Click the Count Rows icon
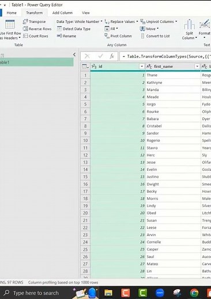 [25, 36]
